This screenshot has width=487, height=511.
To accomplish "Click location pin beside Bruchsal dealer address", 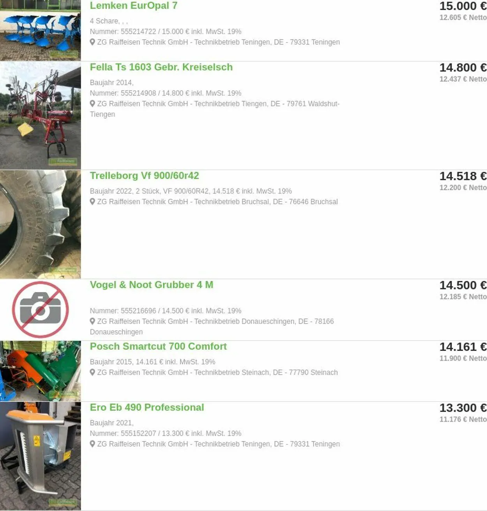I will coord(92,202).
